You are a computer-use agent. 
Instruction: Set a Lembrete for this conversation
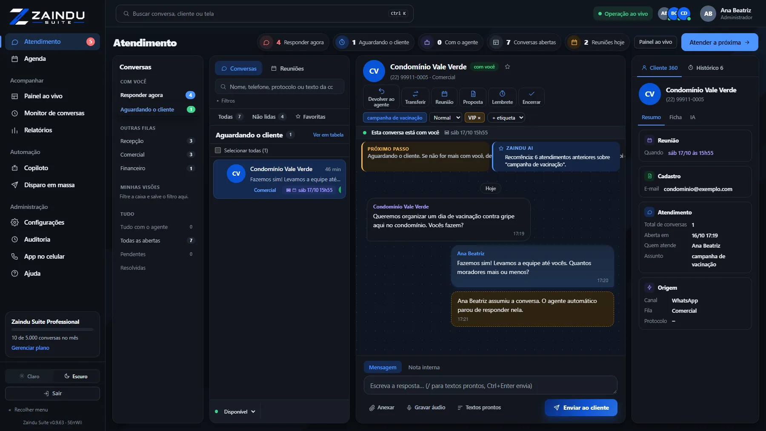coord(502,97)
